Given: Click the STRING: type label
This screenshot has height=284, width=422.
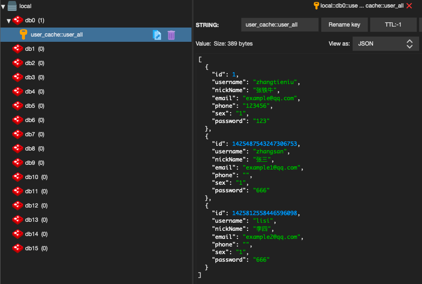Looking at the screenshot, I should point(207,25).
